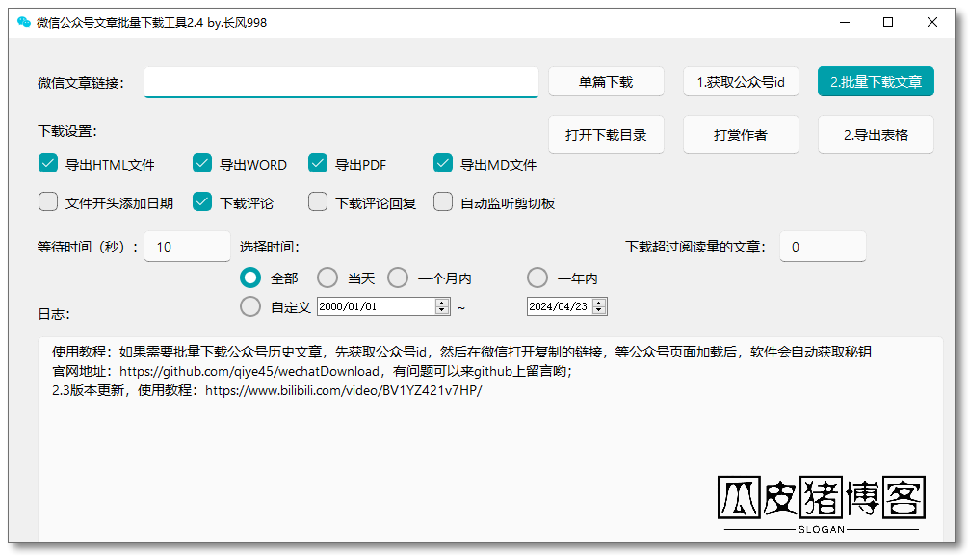Click the end date 2024/04/23 spinner arrows
Image resolution: width=969 pixels, height=556 pixels.
599,306
